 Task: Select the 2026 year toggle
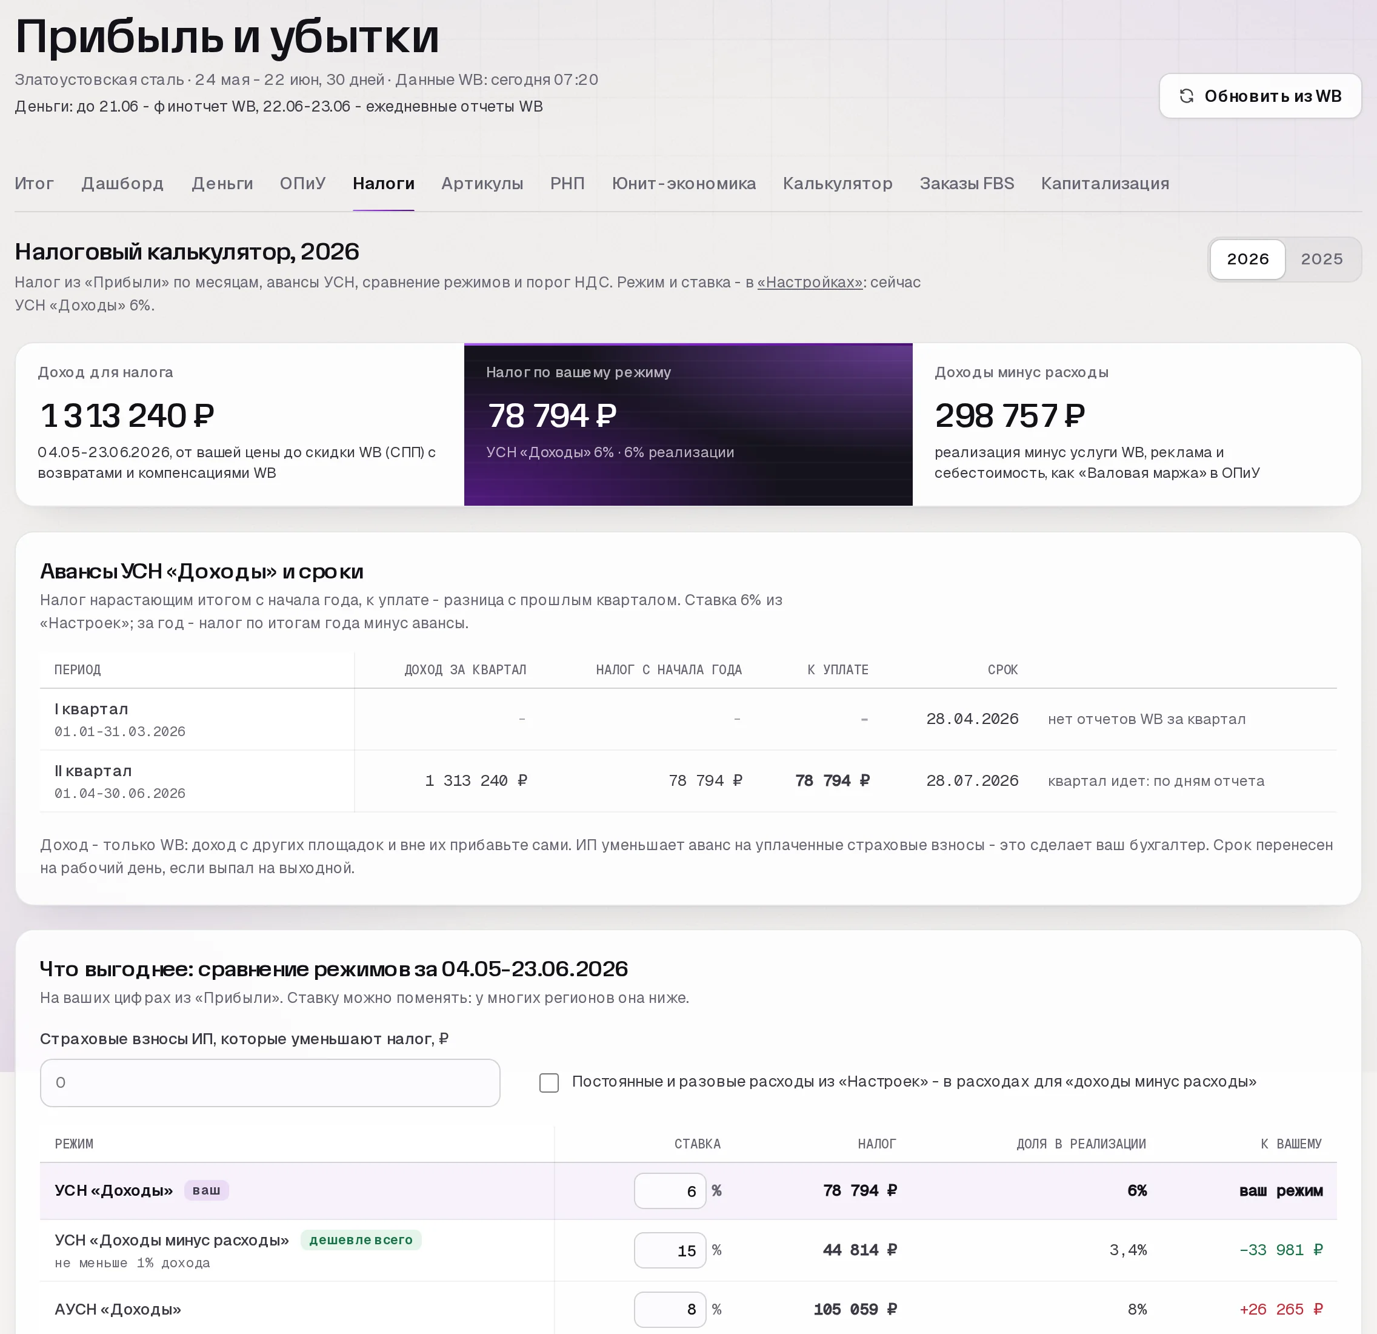click(1248, 259)
